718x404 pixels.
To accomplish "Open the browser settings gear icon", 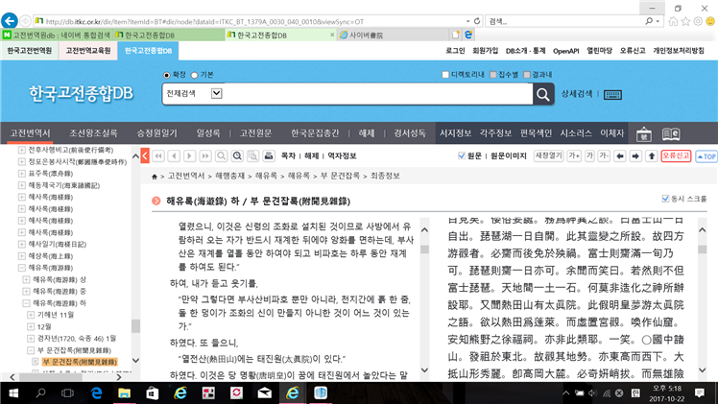I will click(x=698, y=21).
